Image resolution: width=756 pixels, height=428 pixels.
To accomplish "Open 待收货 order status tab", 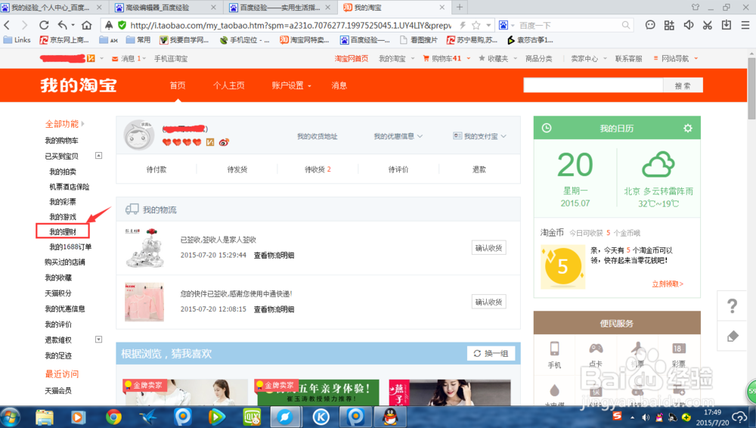I will tap(318, 169).
